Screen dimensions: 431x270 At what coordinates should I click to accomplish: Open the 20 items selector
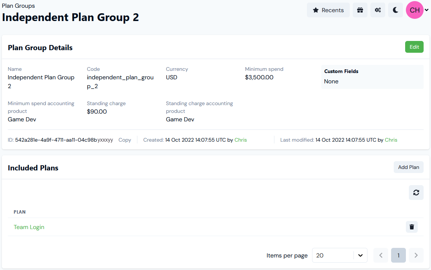[339, 255]
